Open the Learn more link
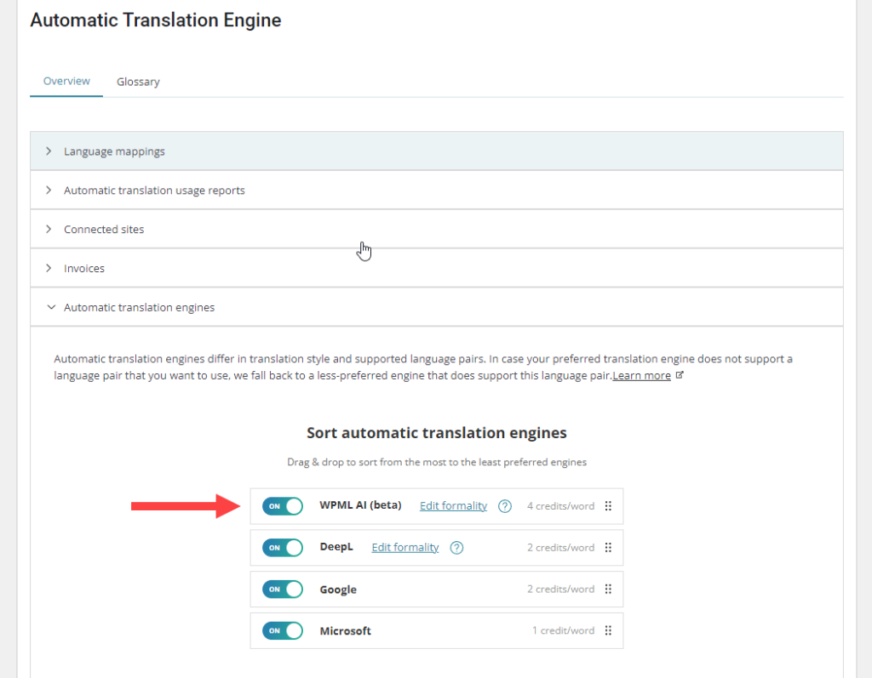The image size is (872, 678). 641,374
